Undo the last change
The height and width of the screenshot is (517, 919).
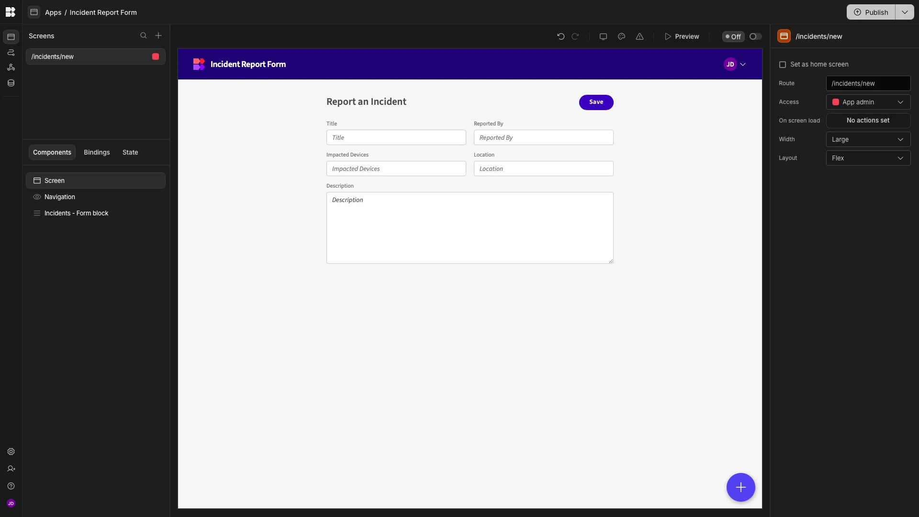[560, 36]
